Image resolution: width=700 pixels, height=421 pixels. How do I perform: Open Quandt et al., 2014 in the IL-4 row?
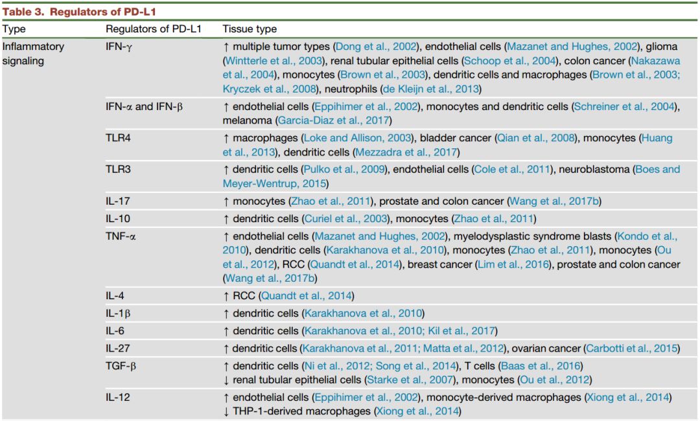coord(306,296)
